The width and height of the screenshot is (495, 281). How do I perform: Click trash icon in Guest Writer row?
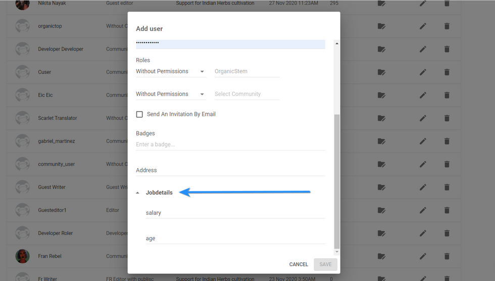click(447, 188)
